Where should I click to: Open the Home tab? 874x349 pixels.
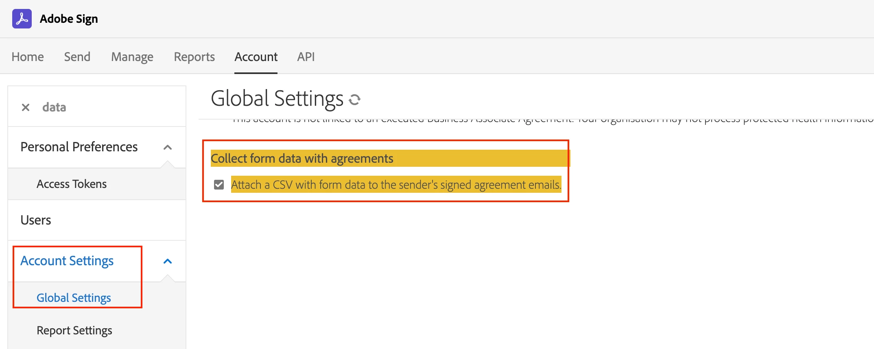tap(28, 57)
